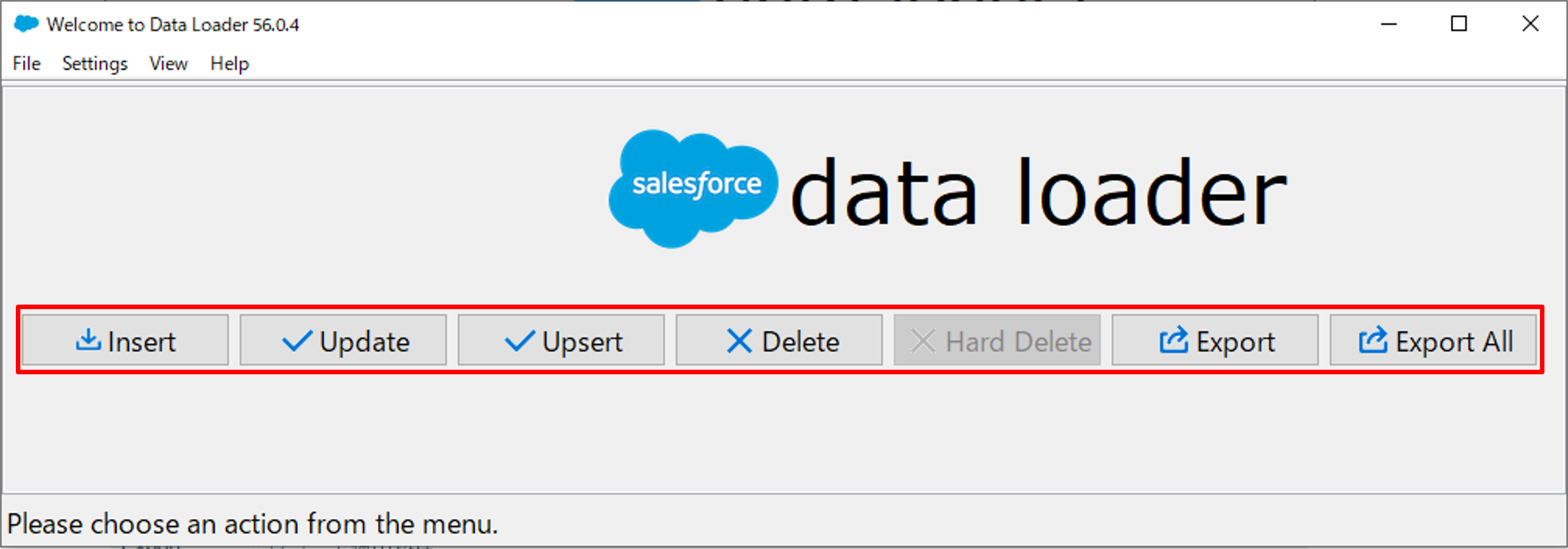Select the Update checkmark button
The image size is (1568, 549).
(x=343, y=340)
